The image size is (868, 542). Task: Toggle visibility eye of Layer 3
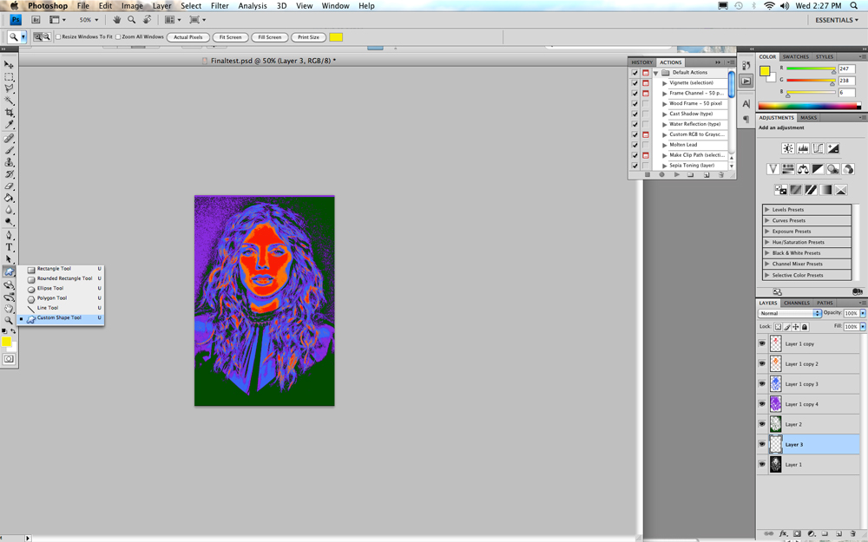tap(762, 444)
